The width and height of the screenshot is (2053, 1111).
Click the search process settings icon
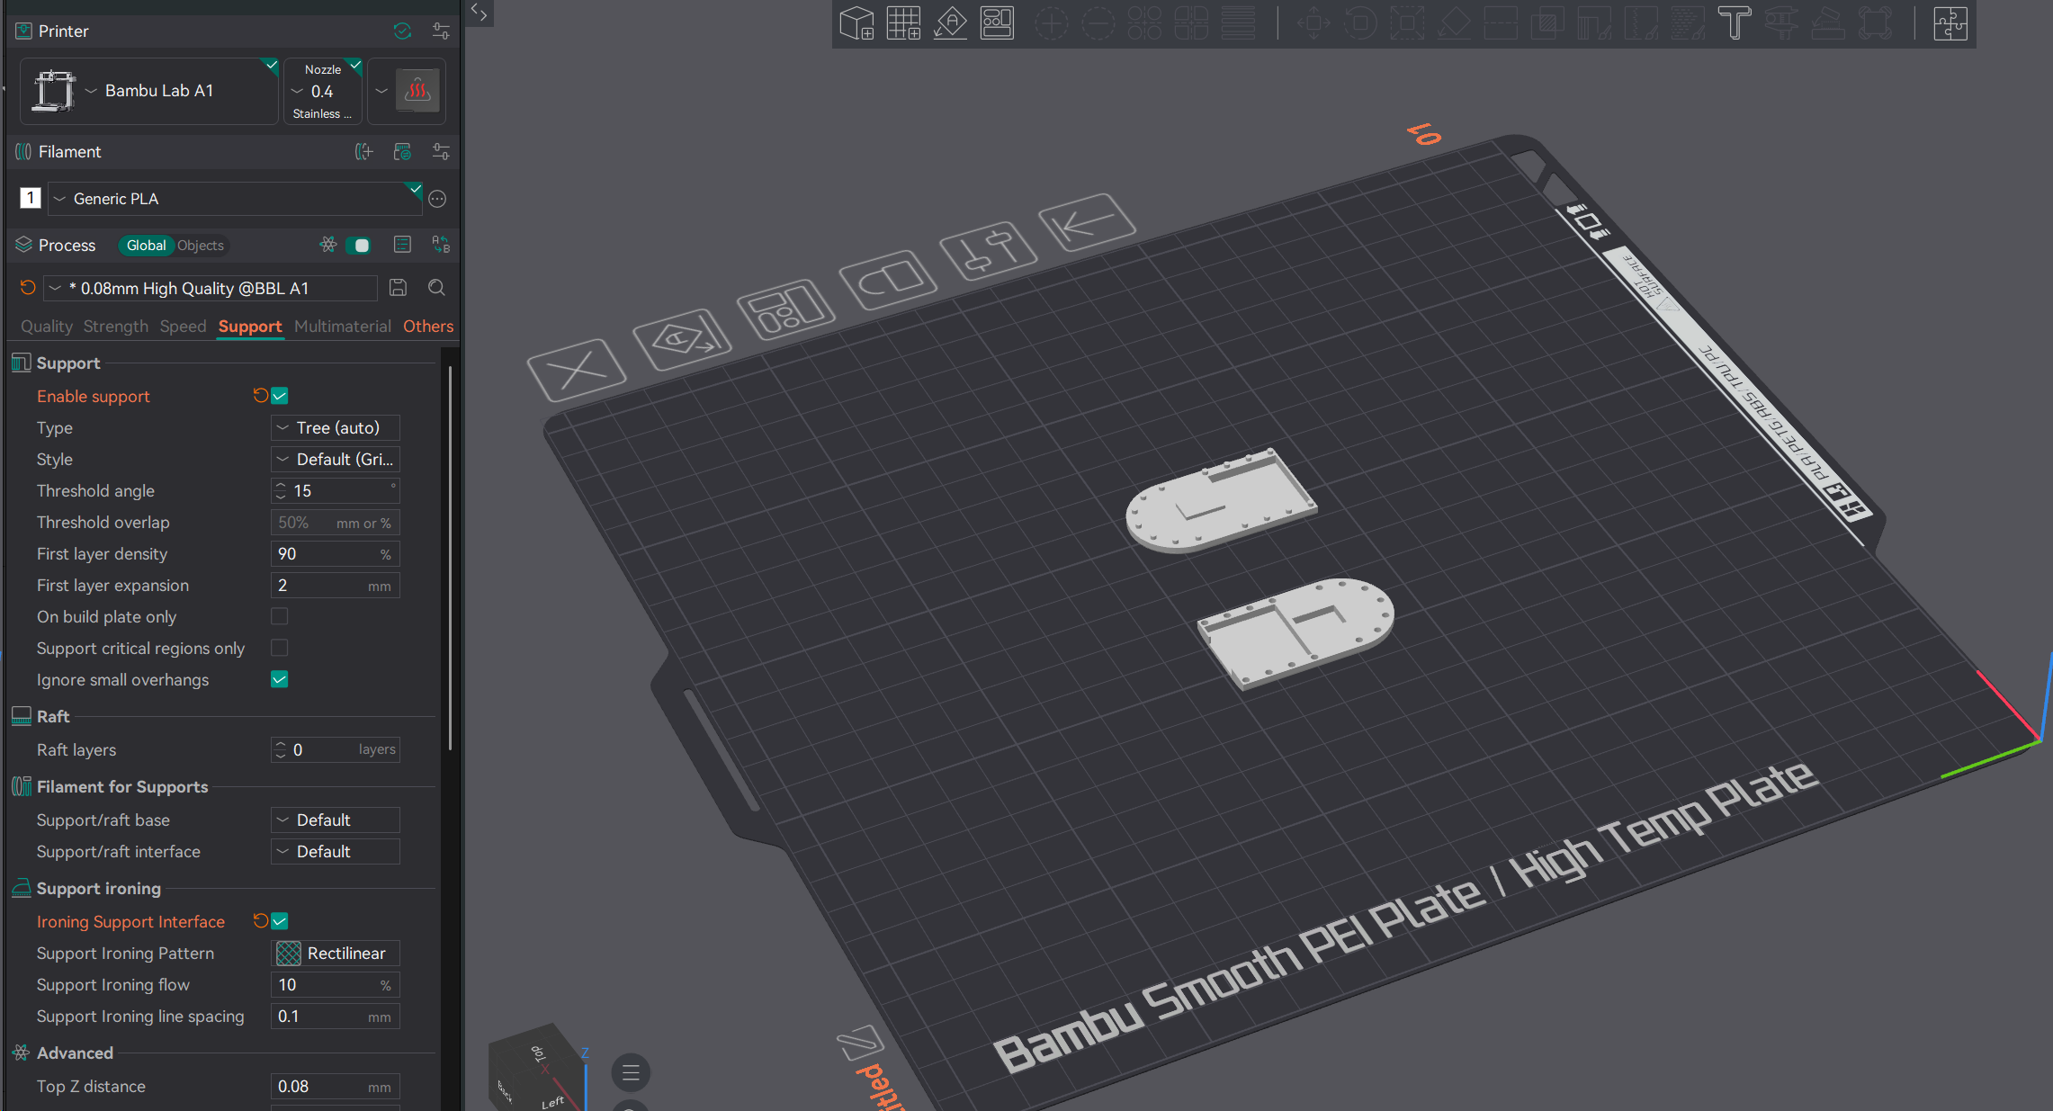click(436, 288)
